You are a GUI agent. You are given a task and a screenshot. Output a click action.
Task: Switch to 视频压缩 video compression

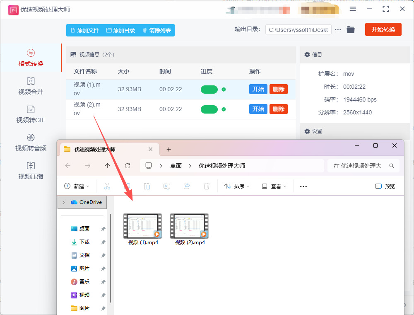click(31, 170)
